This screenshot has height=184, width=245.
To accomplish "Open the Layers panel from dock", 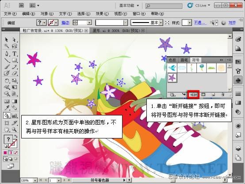I will coord(238,148).
